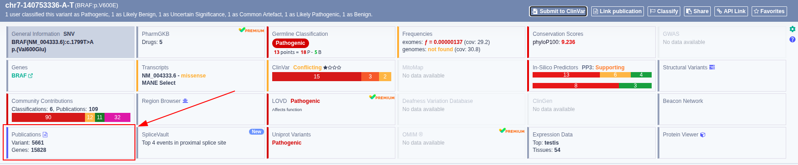
Task: Click ClinVar orange bar segment 3
Action: [x=370, y=77]
